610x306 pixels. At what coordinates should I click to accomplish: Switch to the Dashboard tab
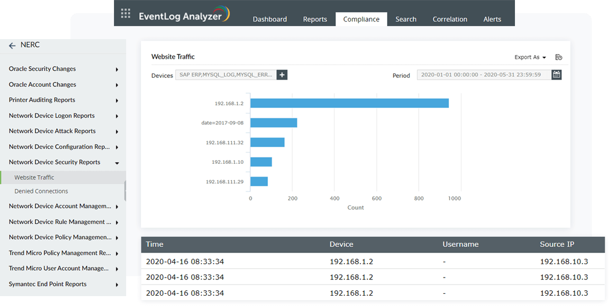click(x=269, y=19)
